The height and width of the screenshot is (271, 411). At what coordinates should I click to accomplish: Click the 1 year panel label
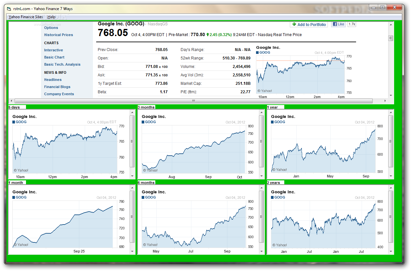[272, 107]
